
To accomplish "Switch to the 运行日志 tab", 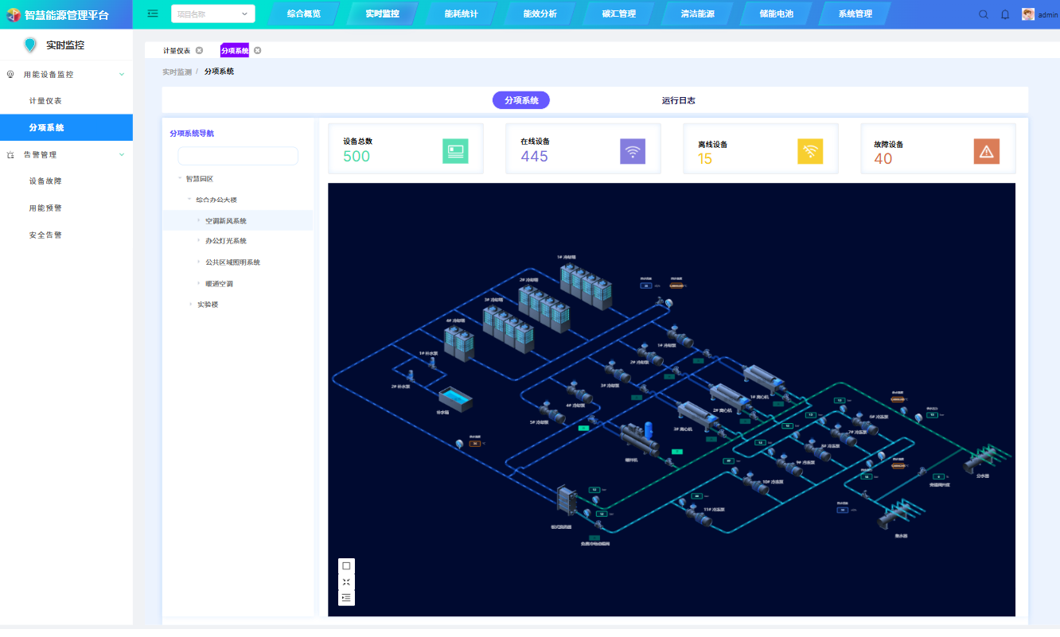I will tap(678, 100).
